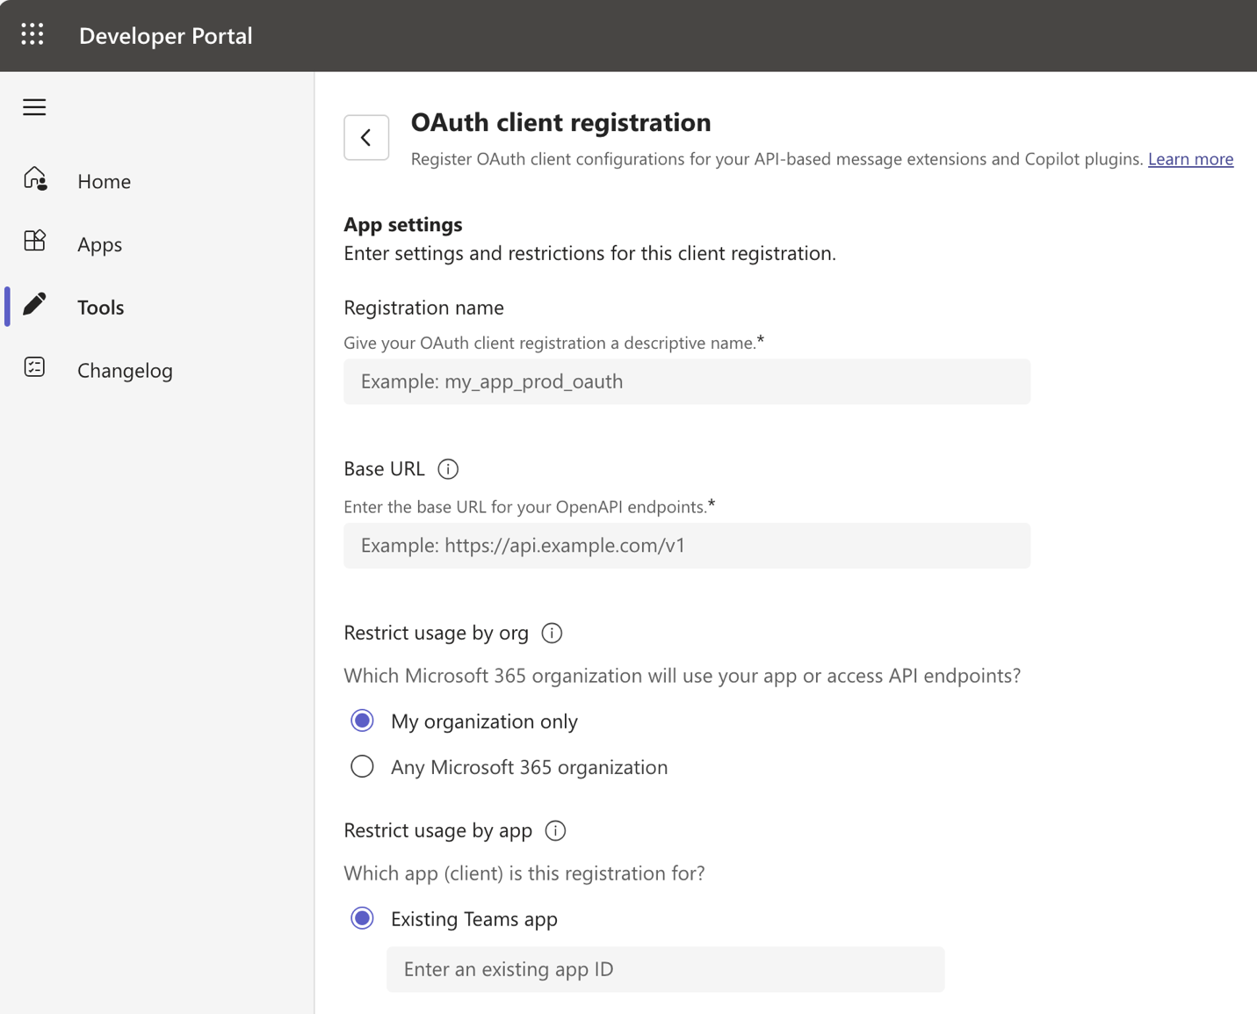
Task: Click the Home icon in sidebar
Action: tap(35, 179)
